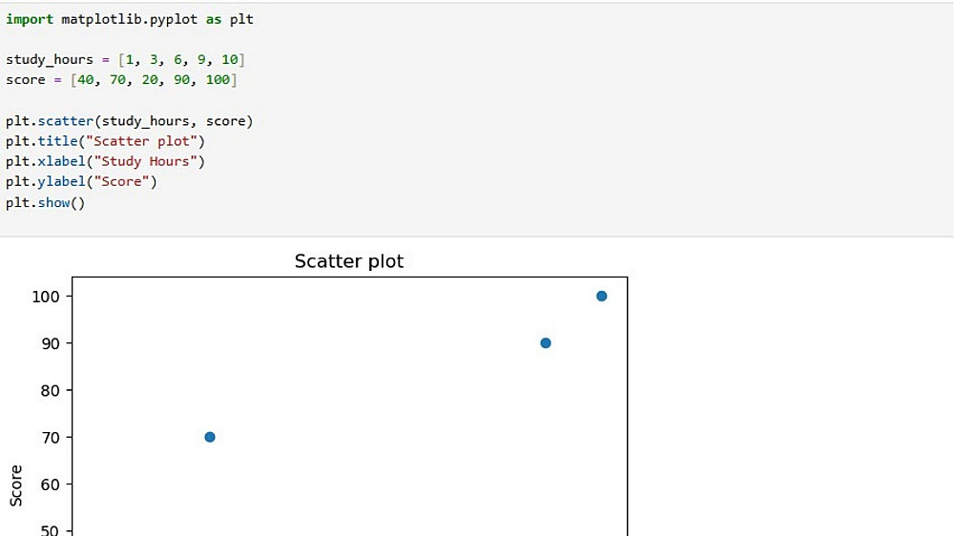Click the data point at score 90

coord(546,343)
